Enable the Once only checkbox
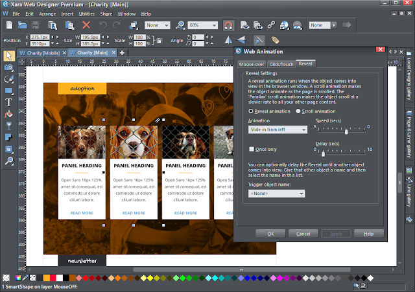The height and width of the screenshot is (292, 415). [x=252, y=150]
